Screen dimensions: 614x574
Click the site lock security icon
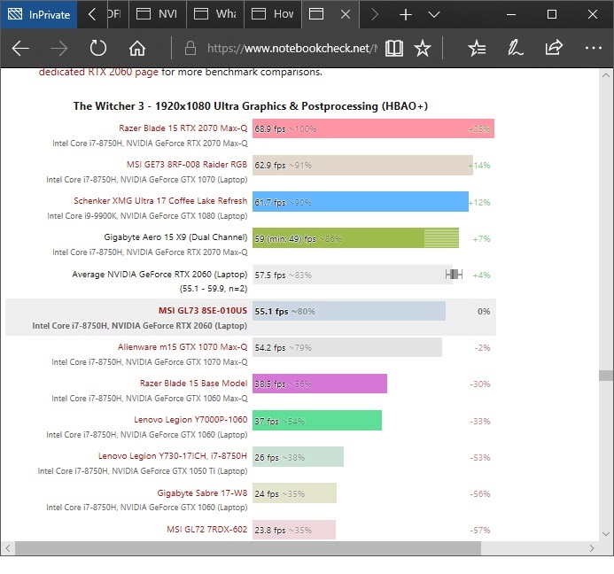click(x=190, y=48)
